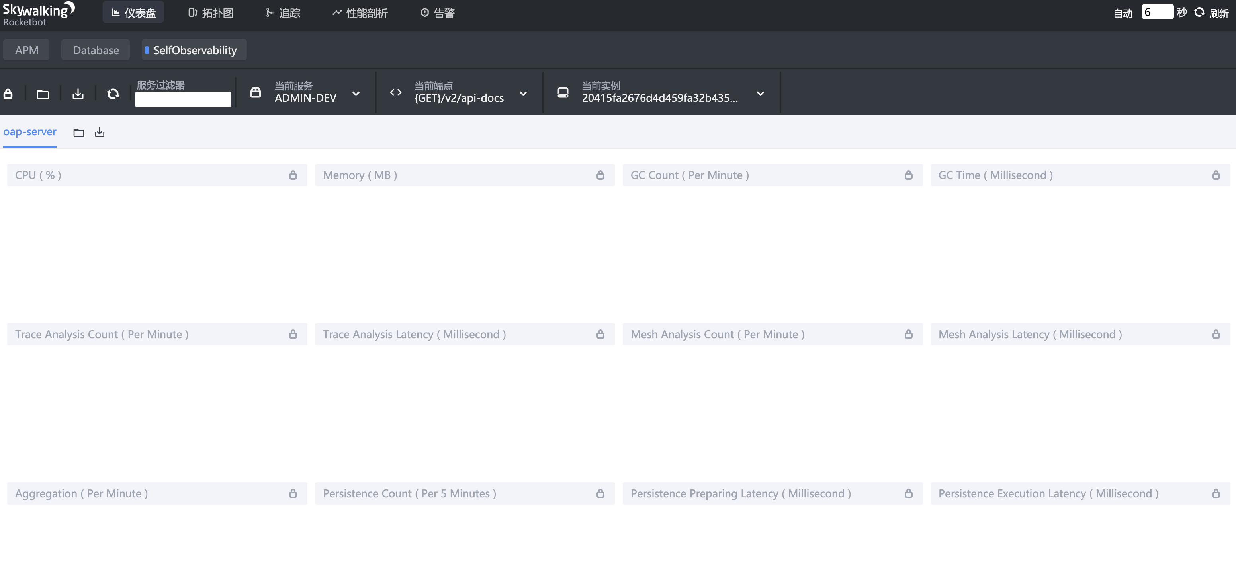Open the topology (拓扑图) menu

(x=211, y=13)
